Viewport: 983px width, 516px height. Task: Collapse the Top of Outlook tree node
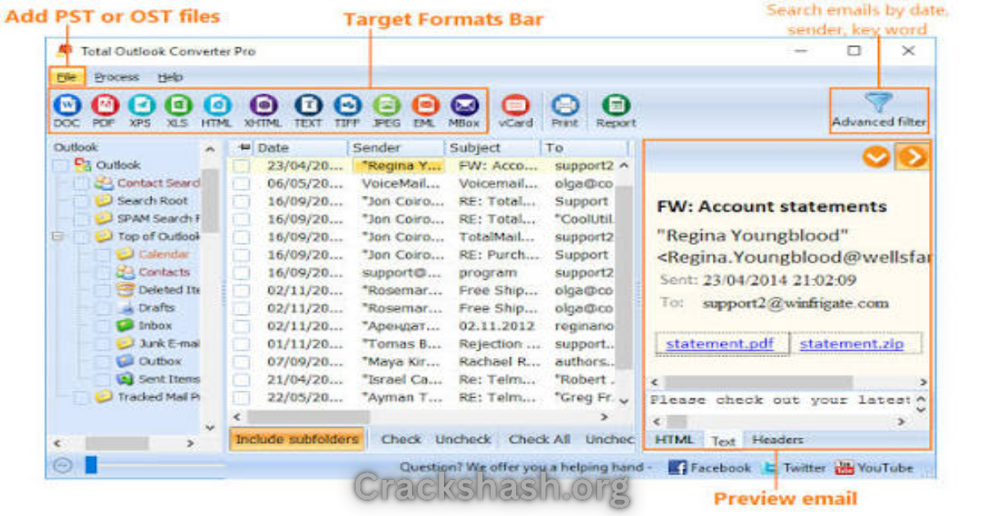57,236
